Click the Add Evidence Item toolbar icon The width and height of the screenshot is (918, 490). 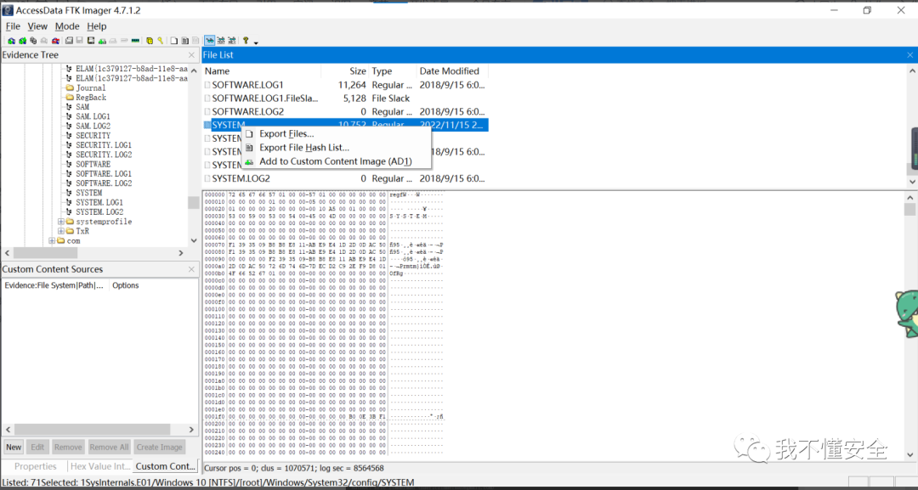11,41
